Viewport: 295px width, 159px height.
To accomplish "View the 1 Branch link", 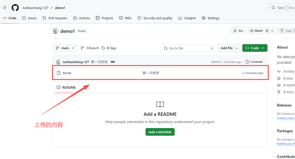I will click(x=90, y=48).
